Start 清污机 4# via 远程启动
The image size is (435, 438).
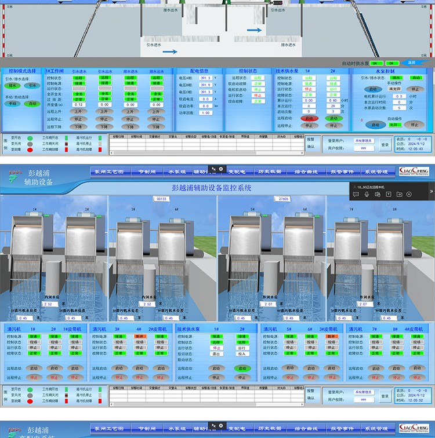coord(140,368)
